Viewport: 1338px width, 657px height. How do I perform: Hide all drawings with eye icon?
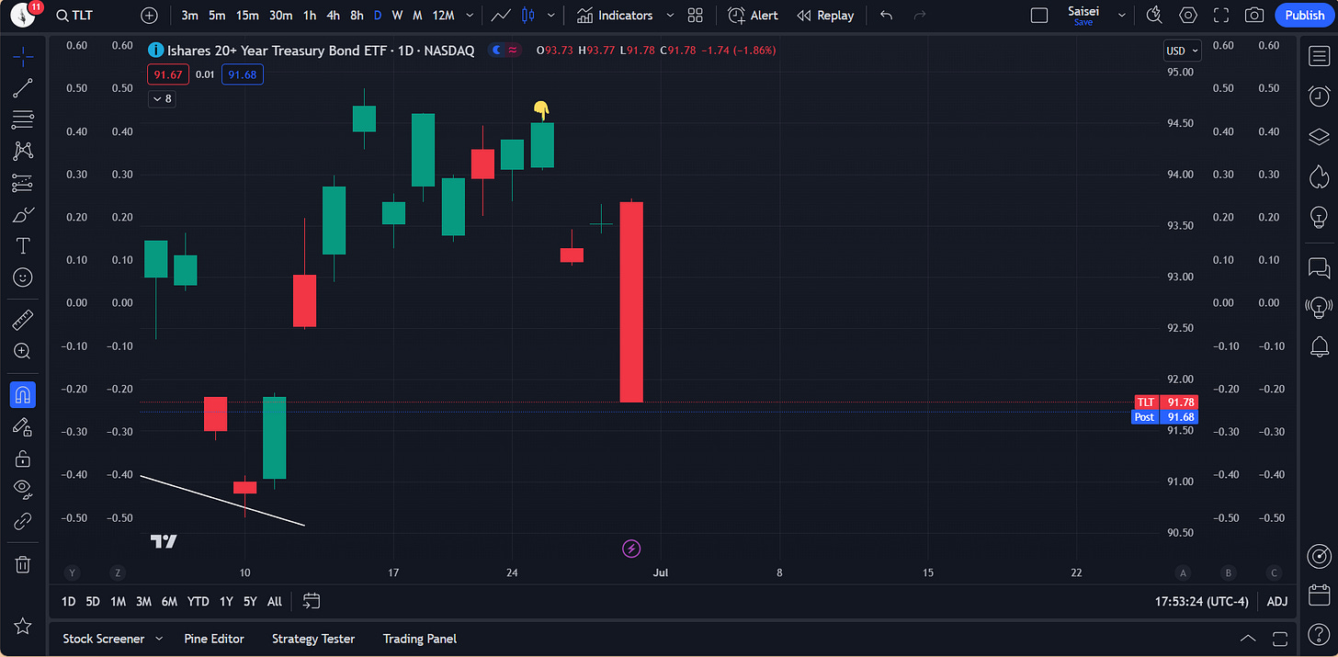pyautogui.click(x=23, y=489)
